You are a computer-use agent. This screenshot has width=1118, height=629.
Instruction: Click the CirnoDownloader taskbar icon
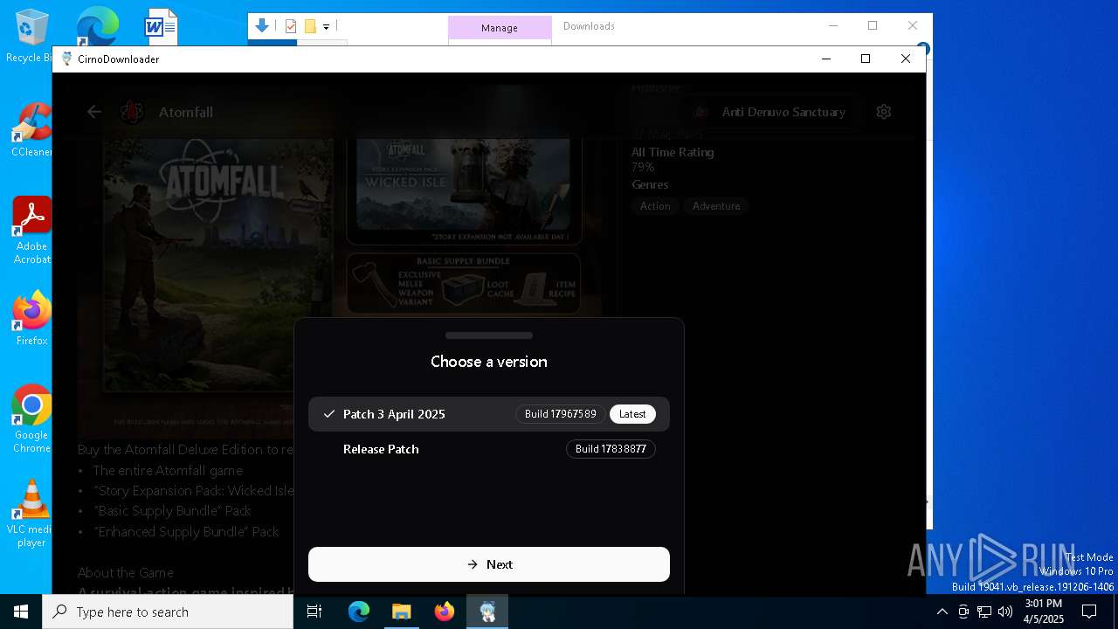[x=487, y=612]
